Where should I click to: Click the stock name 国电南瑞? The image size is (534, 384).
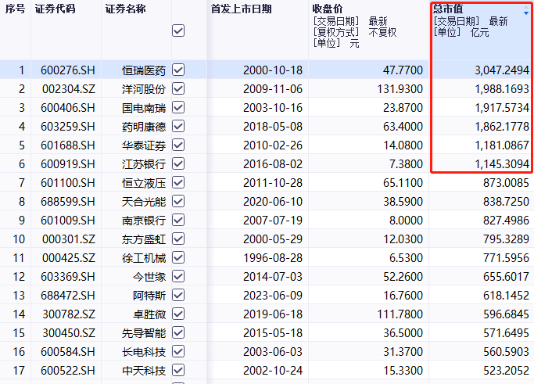point(144,108)
